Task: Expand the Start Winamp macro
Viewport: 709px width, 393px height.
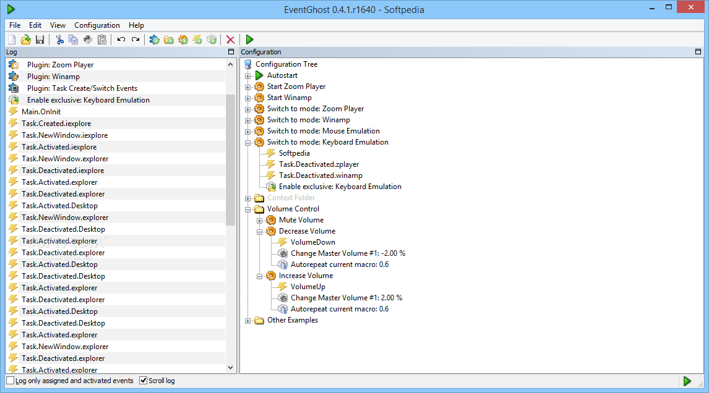Action: point(248,98)
